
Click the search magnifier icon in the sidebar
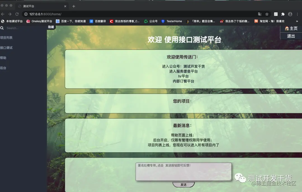(2, 28)
